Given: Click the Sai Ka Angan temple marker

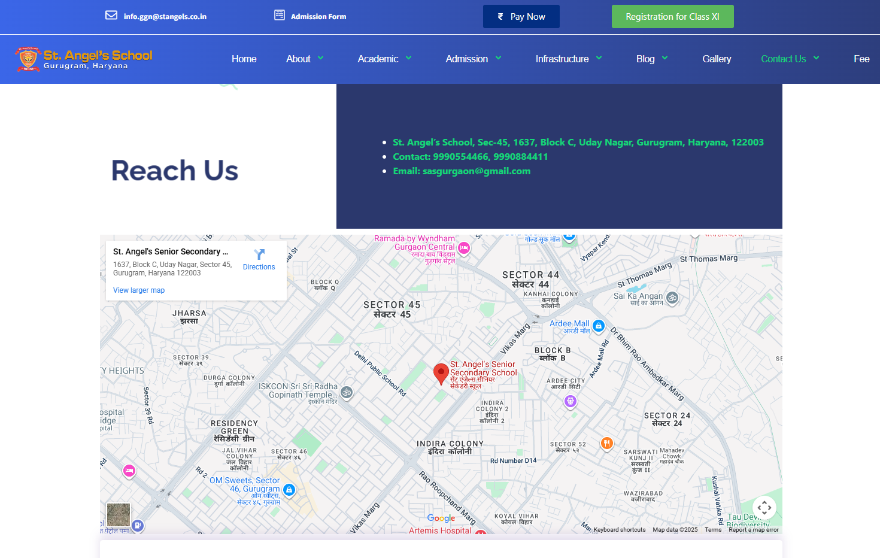Looking at the screenshot, I should 672,298.
